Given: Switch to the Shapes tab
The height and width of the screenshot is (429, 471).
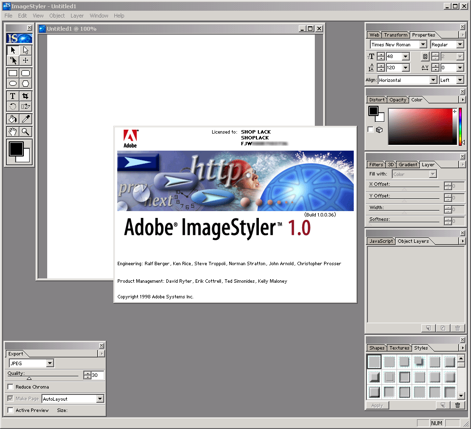Looking at the screenshot, I should coord(377,348).
